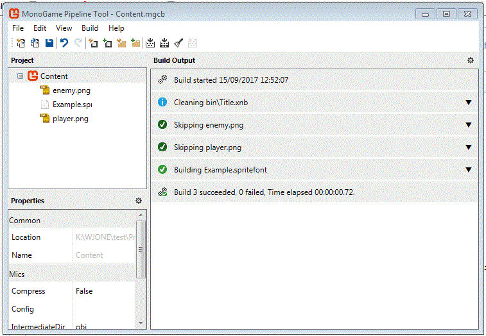
Task: Close the Pipeline Tool window
Action: [468, 14]
